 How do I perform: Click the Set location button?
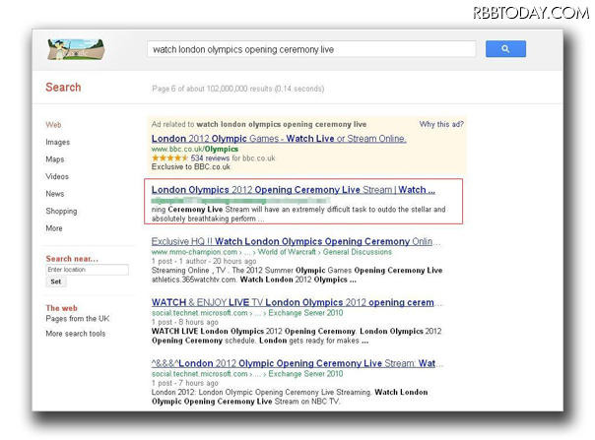coord(56,282)
